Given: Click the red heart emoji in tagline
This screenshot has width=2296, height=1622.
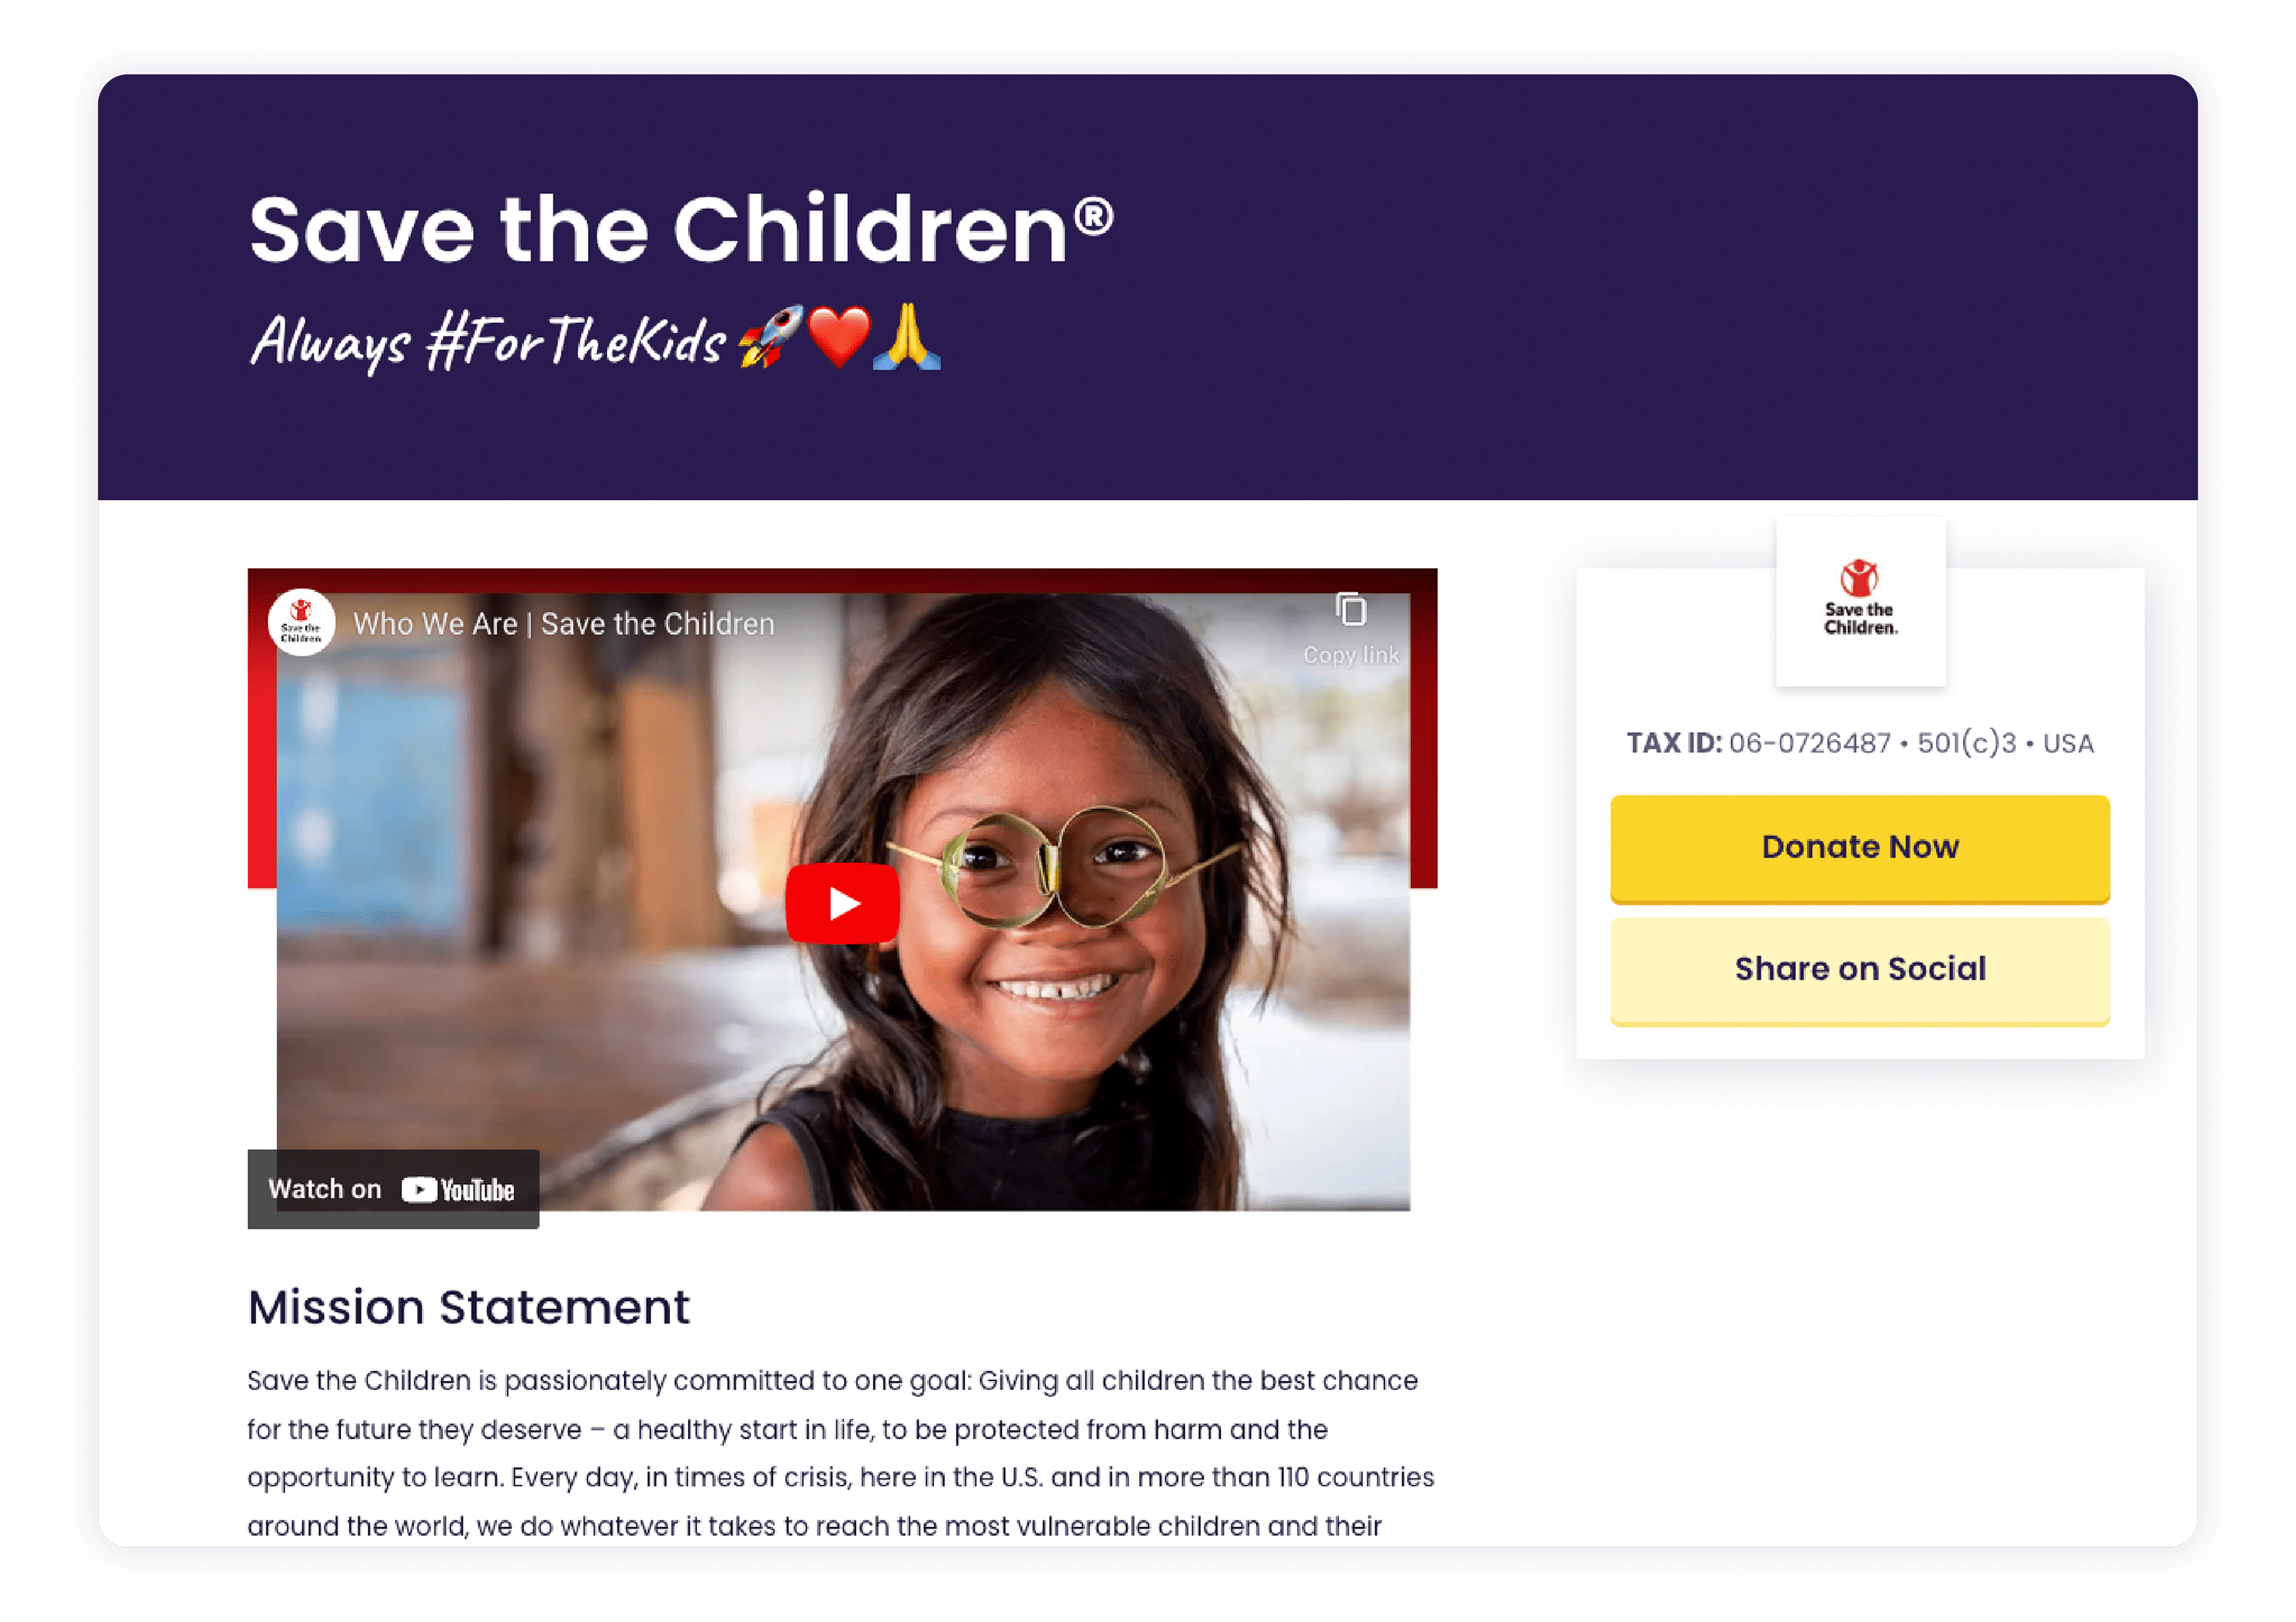Looking at the screenshot, I should [838, 338].
